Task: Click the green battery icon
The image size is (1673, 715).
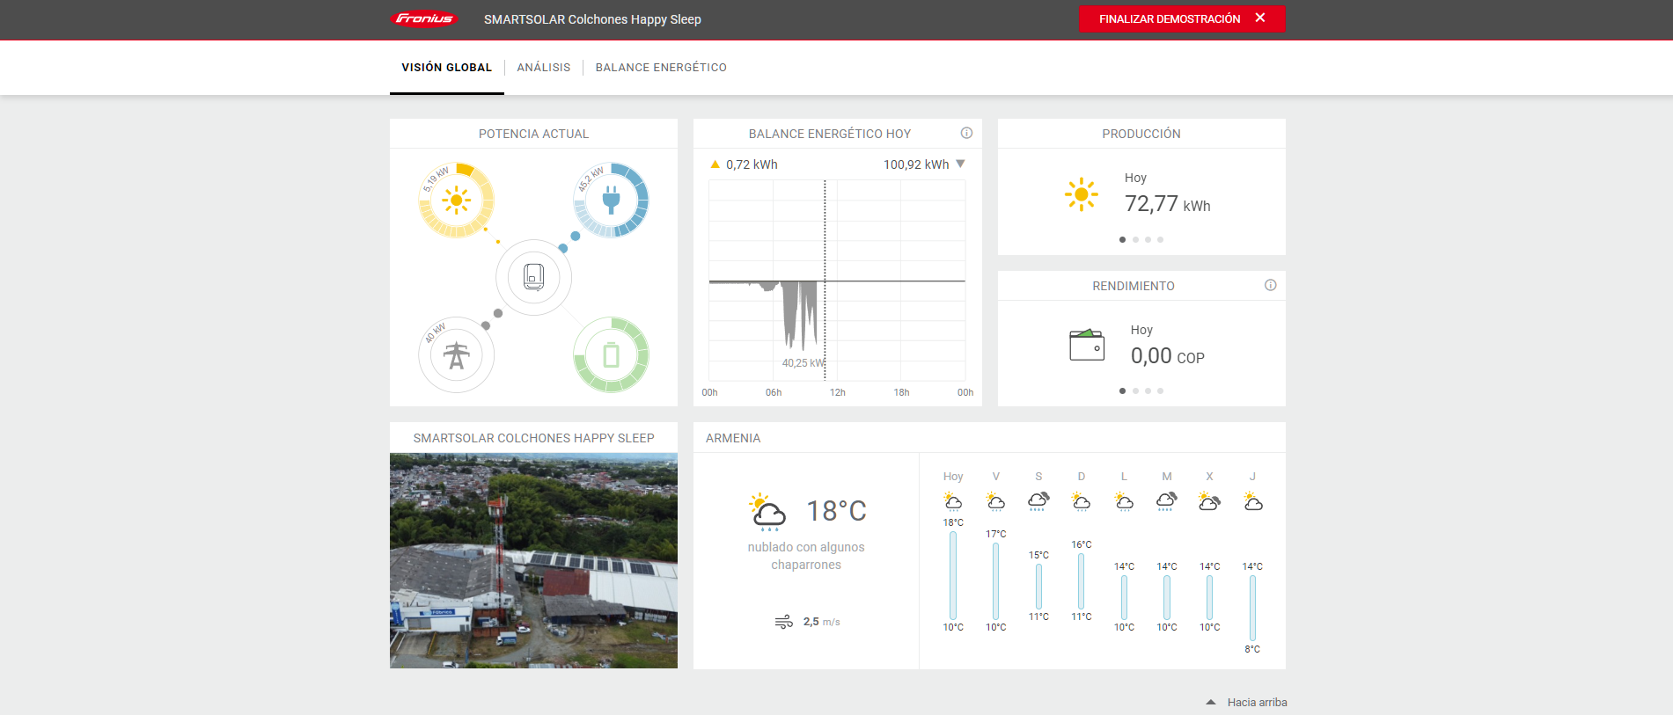Action: point(611,355)
